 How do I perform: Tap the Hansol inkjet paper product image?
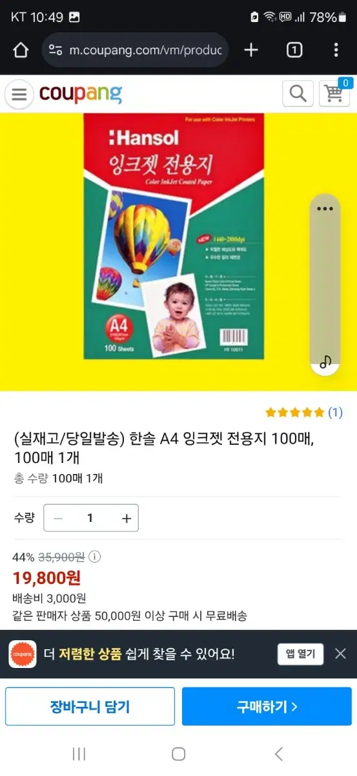click(x=175, y=237)
